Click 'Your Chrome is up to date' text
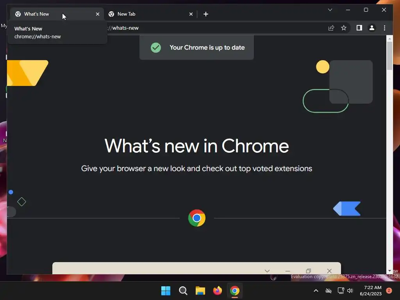This screenshot has width=400, height=300. [207, 47]
